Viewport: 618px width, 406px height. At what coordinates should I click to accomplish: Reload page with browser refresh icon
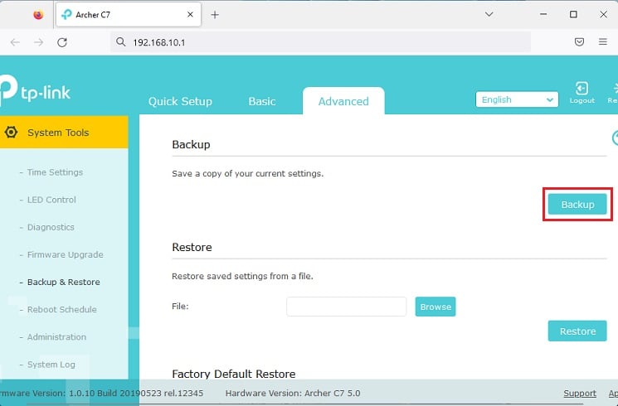click(x=61, y=42)
